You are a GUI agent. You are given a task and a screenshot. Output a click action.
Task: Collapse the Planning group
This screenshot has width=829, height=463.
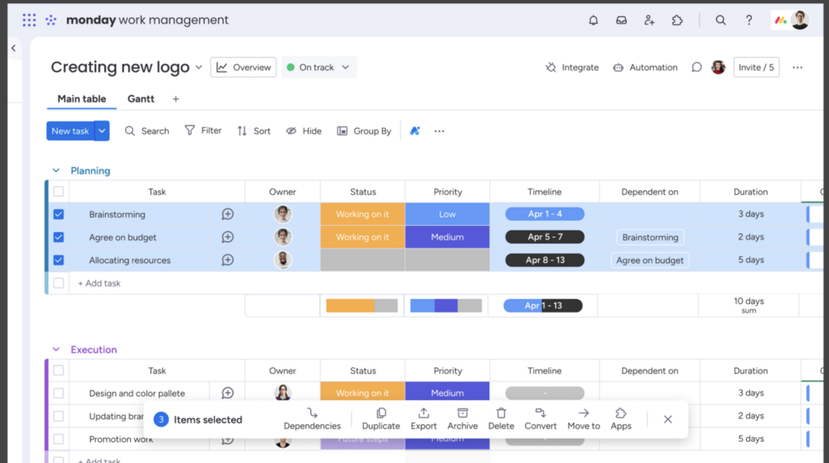click(56, 171)
